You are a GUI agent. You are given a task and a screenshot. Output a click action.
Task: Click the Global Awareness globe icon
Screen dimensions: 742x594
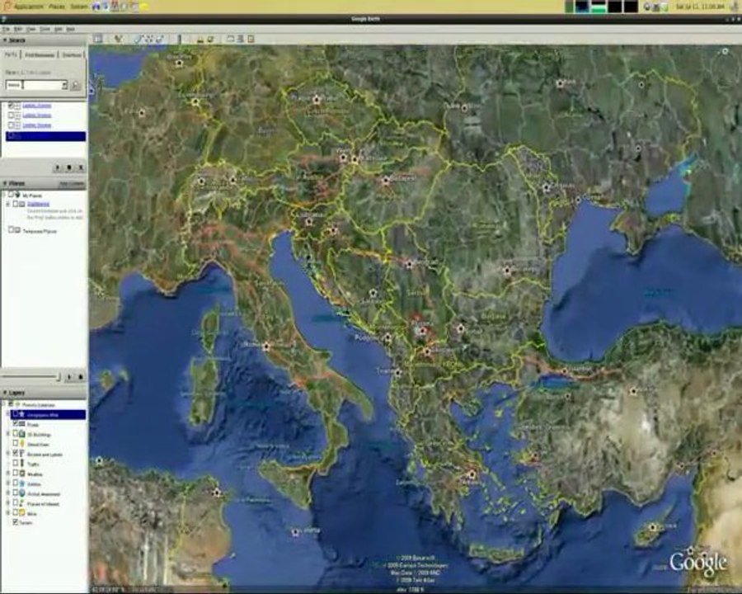pos(21,493)
